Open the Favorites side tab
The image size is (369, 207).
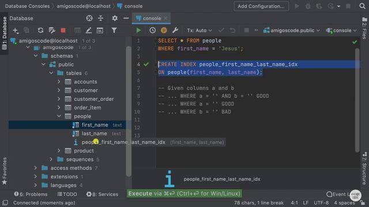pyautogui.click(x=4, y=171)
